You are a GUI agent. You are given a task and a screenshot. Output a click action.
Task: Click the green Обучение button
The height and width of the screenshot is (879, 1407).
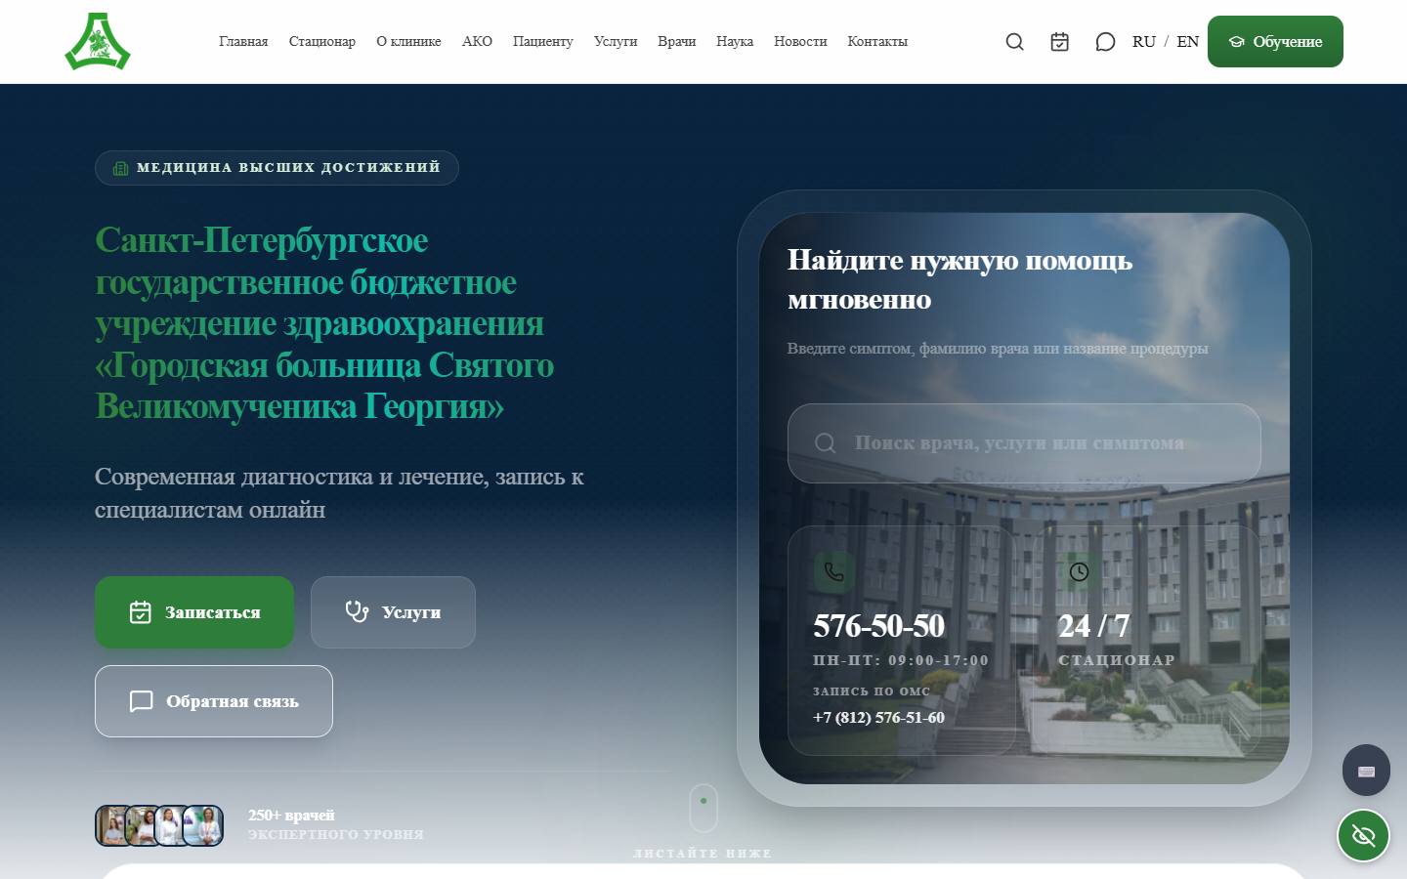point(1275,42)
